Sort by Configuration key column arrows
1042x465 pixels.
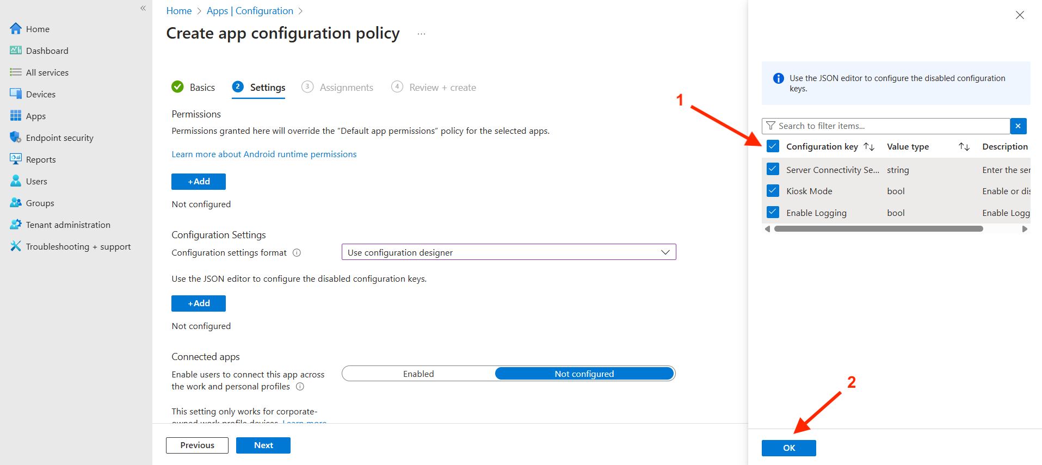869,147
